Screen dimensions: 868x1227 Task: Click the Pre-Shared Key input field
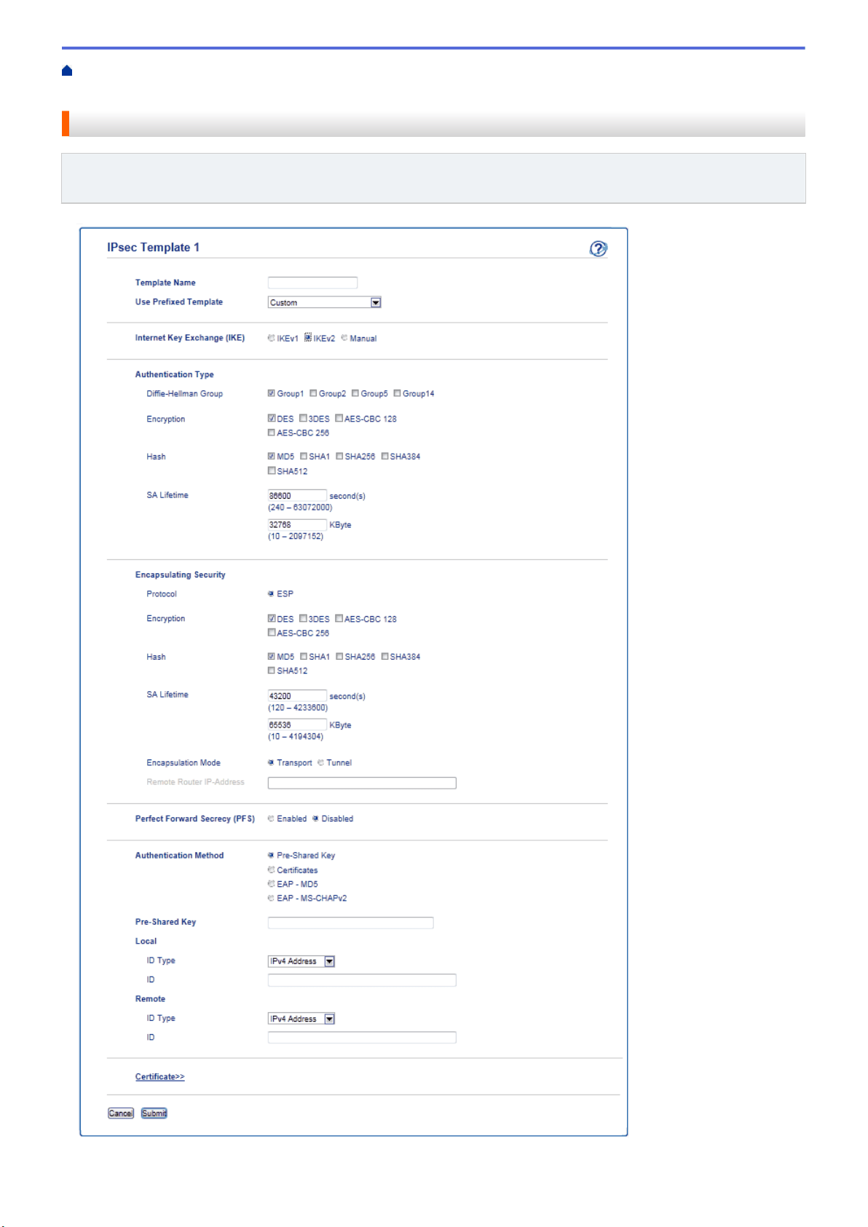(350, 923)
